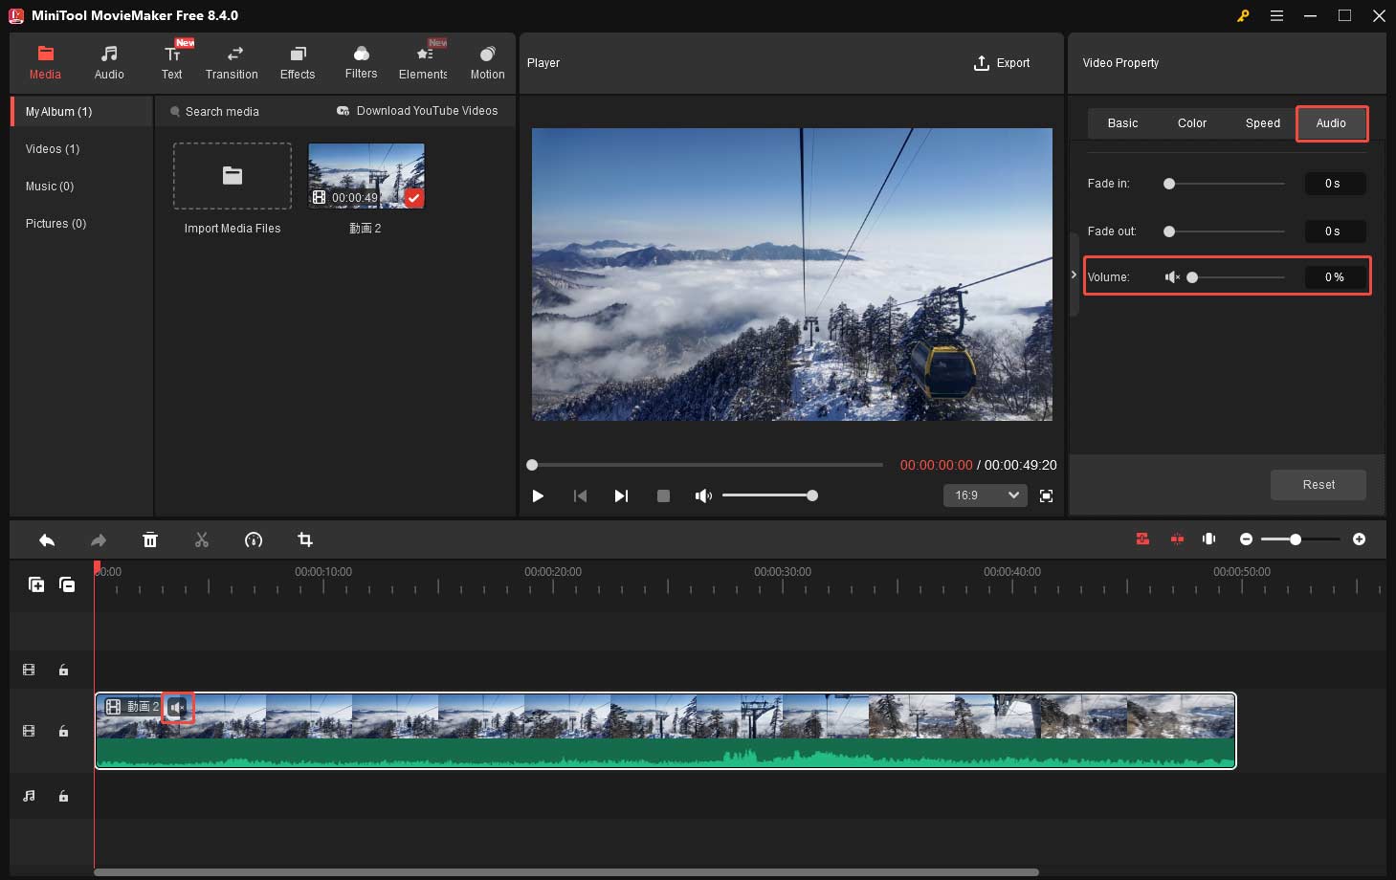Export the project
This screenshot has width=1396, height=880.
click(1002, 62)
